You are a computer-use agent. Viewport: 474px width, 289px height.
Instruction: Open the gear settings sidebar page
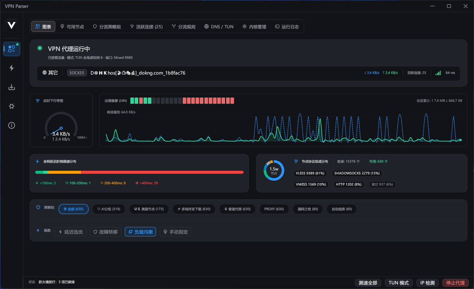[12, 106]
